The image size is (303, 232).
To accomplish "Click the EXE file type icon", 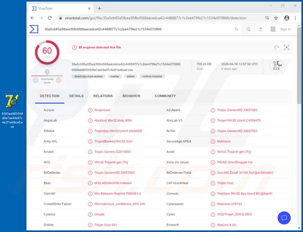I will (x=276, y=65).
